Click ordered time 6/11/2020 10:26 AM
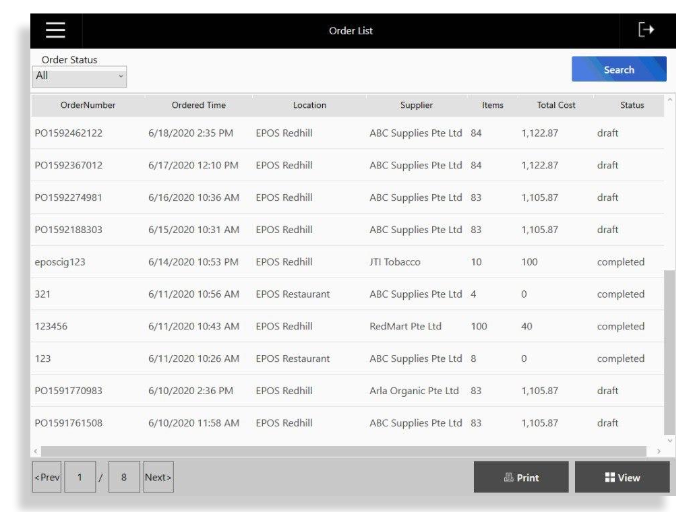Viewport: 693px width, 512px height. 193,358
